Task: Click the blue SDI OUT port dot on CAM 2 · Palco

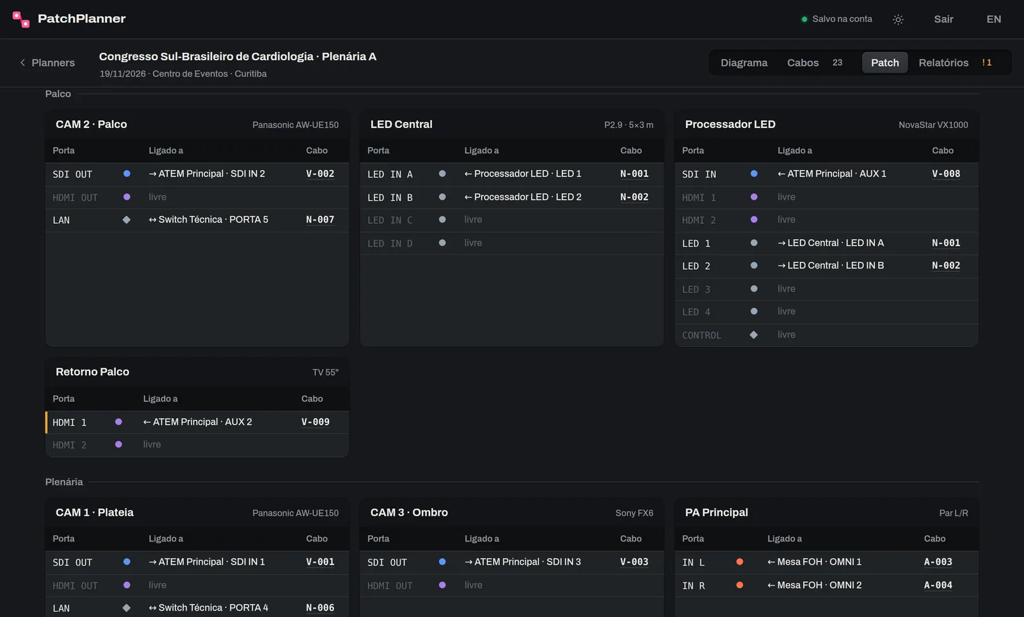Action: tap(127, 173)
